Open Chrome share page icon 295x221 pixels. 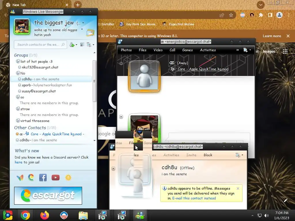click(222, 15)
